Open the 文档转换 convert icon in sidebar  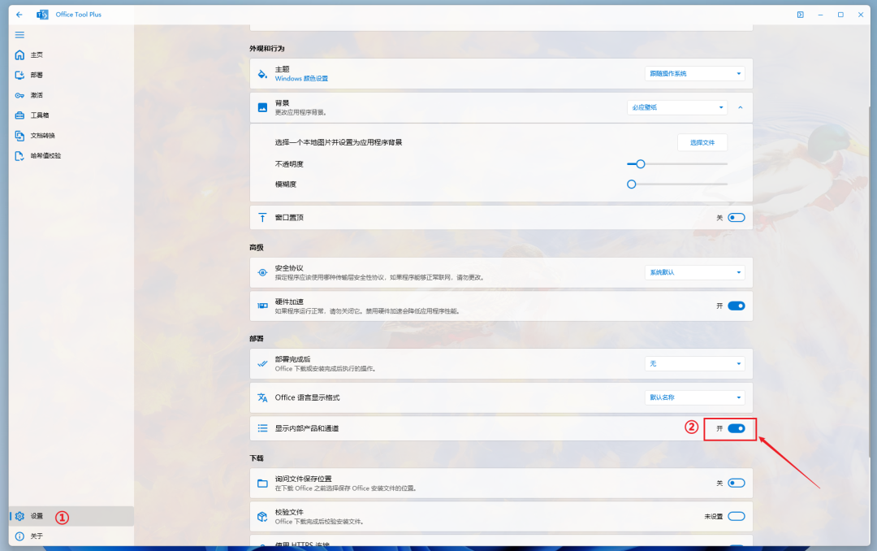[19, 136]
